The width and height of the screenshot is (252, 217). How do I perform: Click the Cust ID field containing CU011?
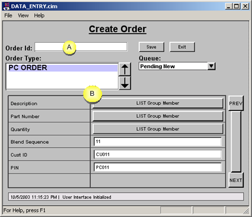point(158,154)
